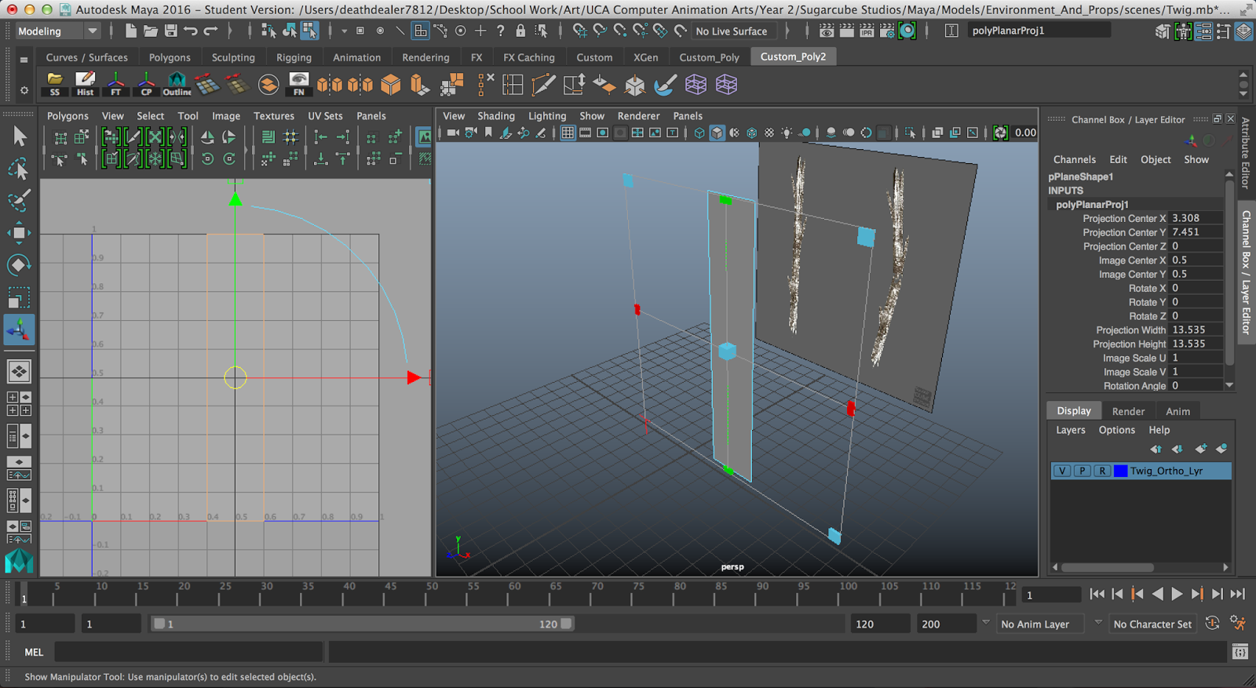Toggle V visibility for Twig_Ortho_Lyr layer
Viewport: 1256px width, 688px height.
click(1062, 471)
